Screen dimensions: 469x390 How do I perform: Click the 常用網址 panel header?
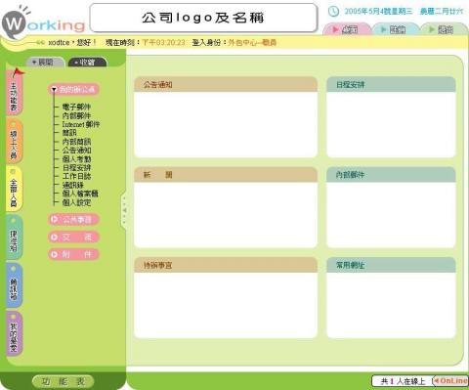pos(391,265)
